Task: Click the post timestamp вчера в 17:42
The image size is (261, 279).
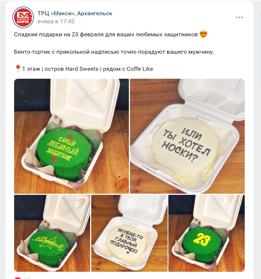Action: coord(56,21)
